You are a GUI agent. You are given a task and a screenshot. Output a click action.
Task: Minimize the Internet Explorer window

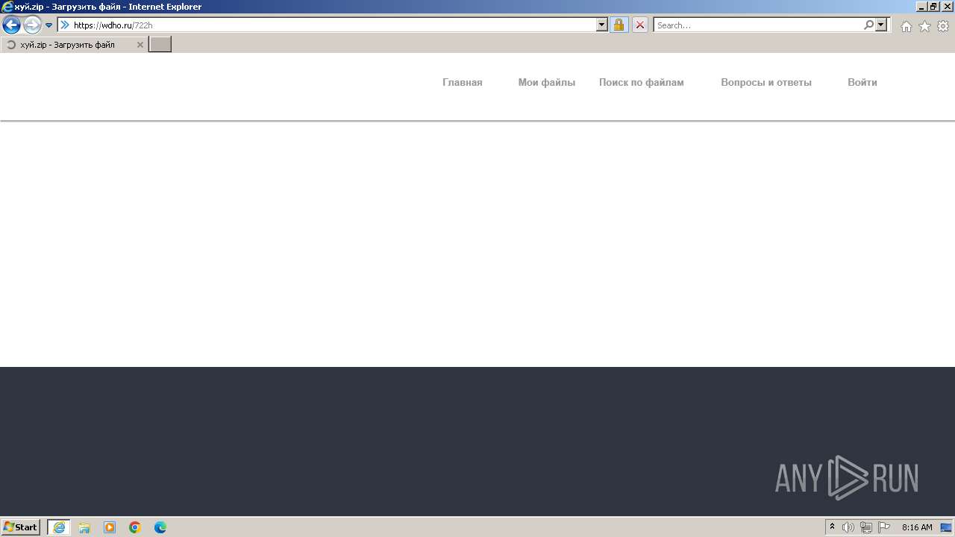pyautogui.click(x=921, y=6)
